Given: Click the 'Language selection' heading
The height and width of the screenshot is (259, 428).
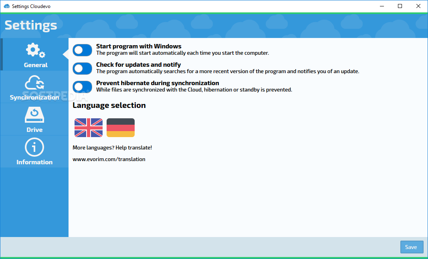Looking at the screenshot, I should click(x=109, y=106).
